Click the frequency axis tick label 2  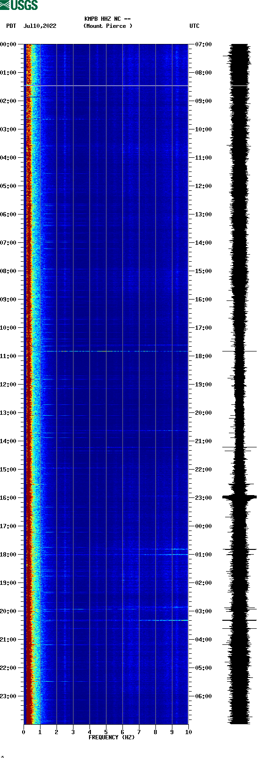tap(57, 732)
